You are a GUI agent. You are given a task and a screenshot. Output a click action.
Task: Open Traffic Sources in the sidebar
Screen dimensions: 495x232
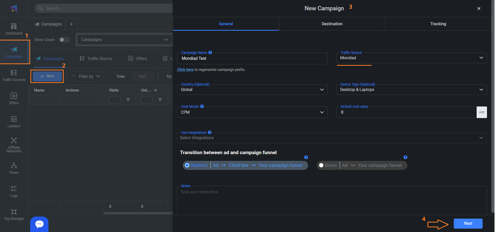[x=14, y=75]
